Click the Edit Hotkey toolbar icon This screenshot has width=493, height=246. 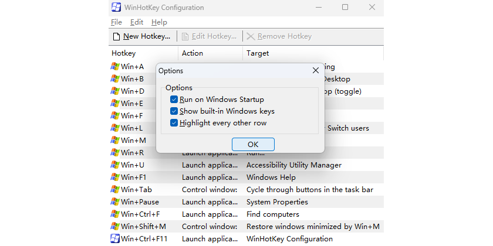pyautogui.click(x=185, y=36)
